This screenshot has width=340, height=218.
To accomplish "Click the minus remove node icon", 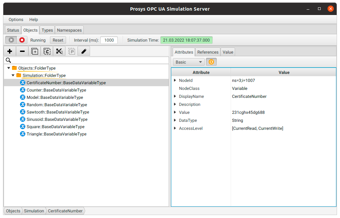I will pyautogui.click(x=22, y=51).
